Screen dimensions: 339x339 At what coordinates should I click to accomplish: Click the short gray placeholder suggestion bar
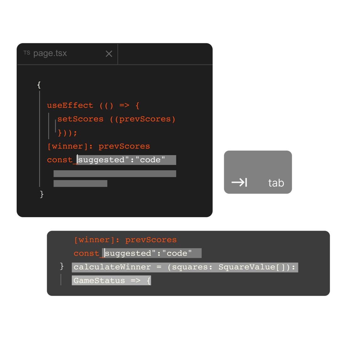(x=80, y=183)
